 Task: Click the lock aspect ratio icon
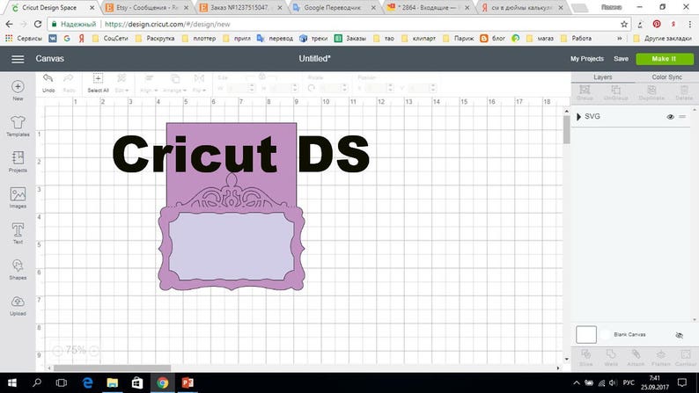tap(262, 77)
